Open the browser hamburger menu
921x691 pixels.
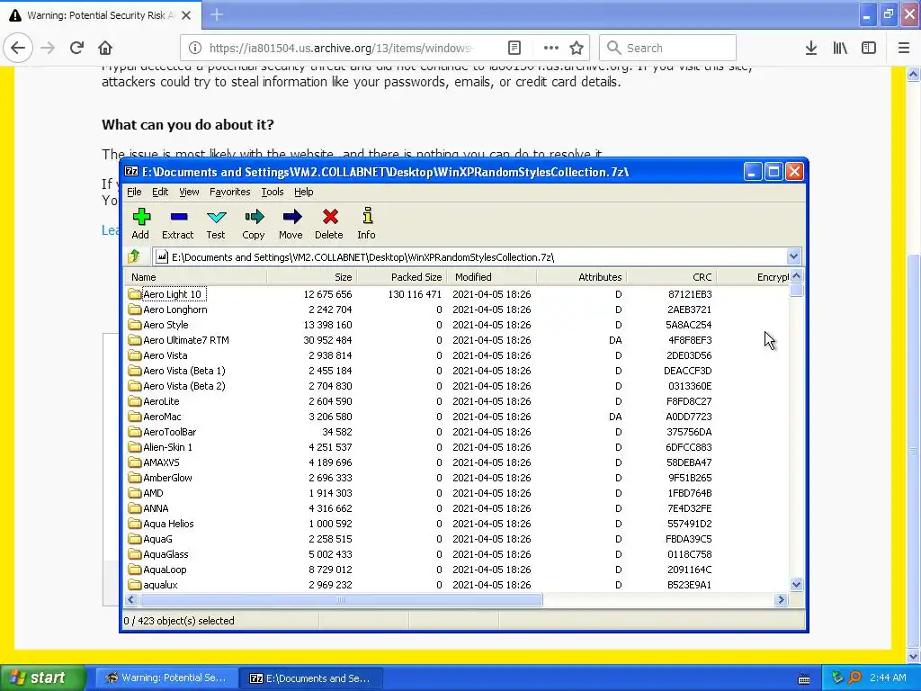[x=904, y=48]
